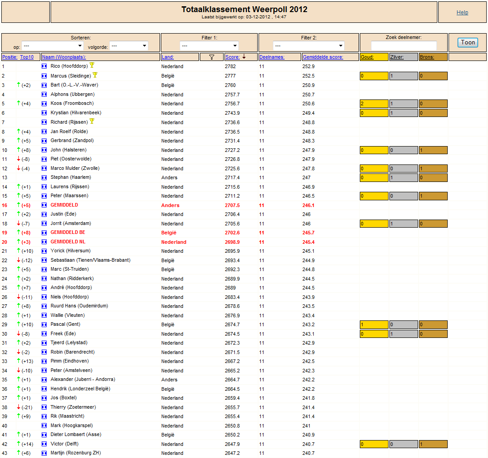Sort by the Brons medal column header
Viewport: 488px width, 458px height.
[x=427, y=57]
